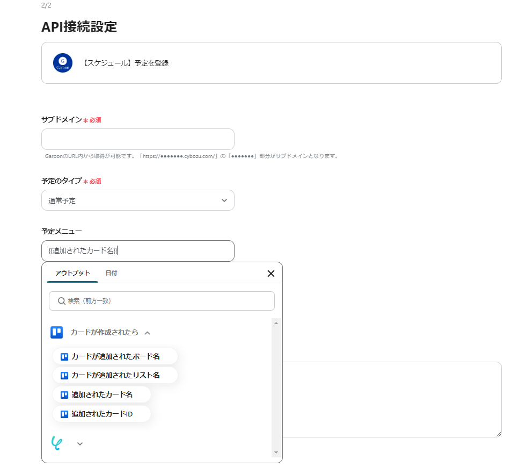Switch to the アウトプット tab

72,273
